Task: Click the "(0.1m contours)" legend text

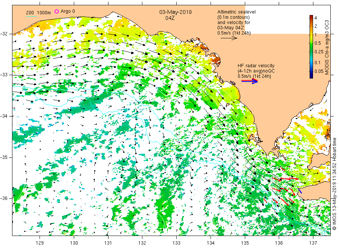Action: coord(234,17)
